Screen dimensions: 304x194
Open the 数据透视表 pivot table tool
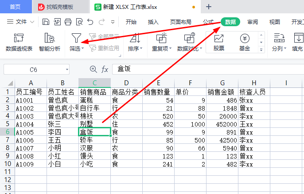[x=19, y=42]
